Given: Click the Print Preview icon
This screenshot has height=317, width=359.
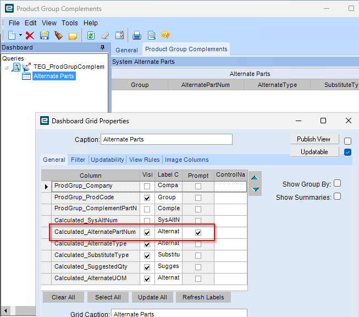Looking at the screenshot, I should [151, 35].
